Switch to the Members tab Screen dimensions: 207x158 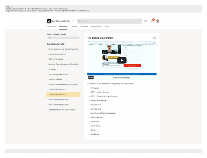[x=84, y=27]
